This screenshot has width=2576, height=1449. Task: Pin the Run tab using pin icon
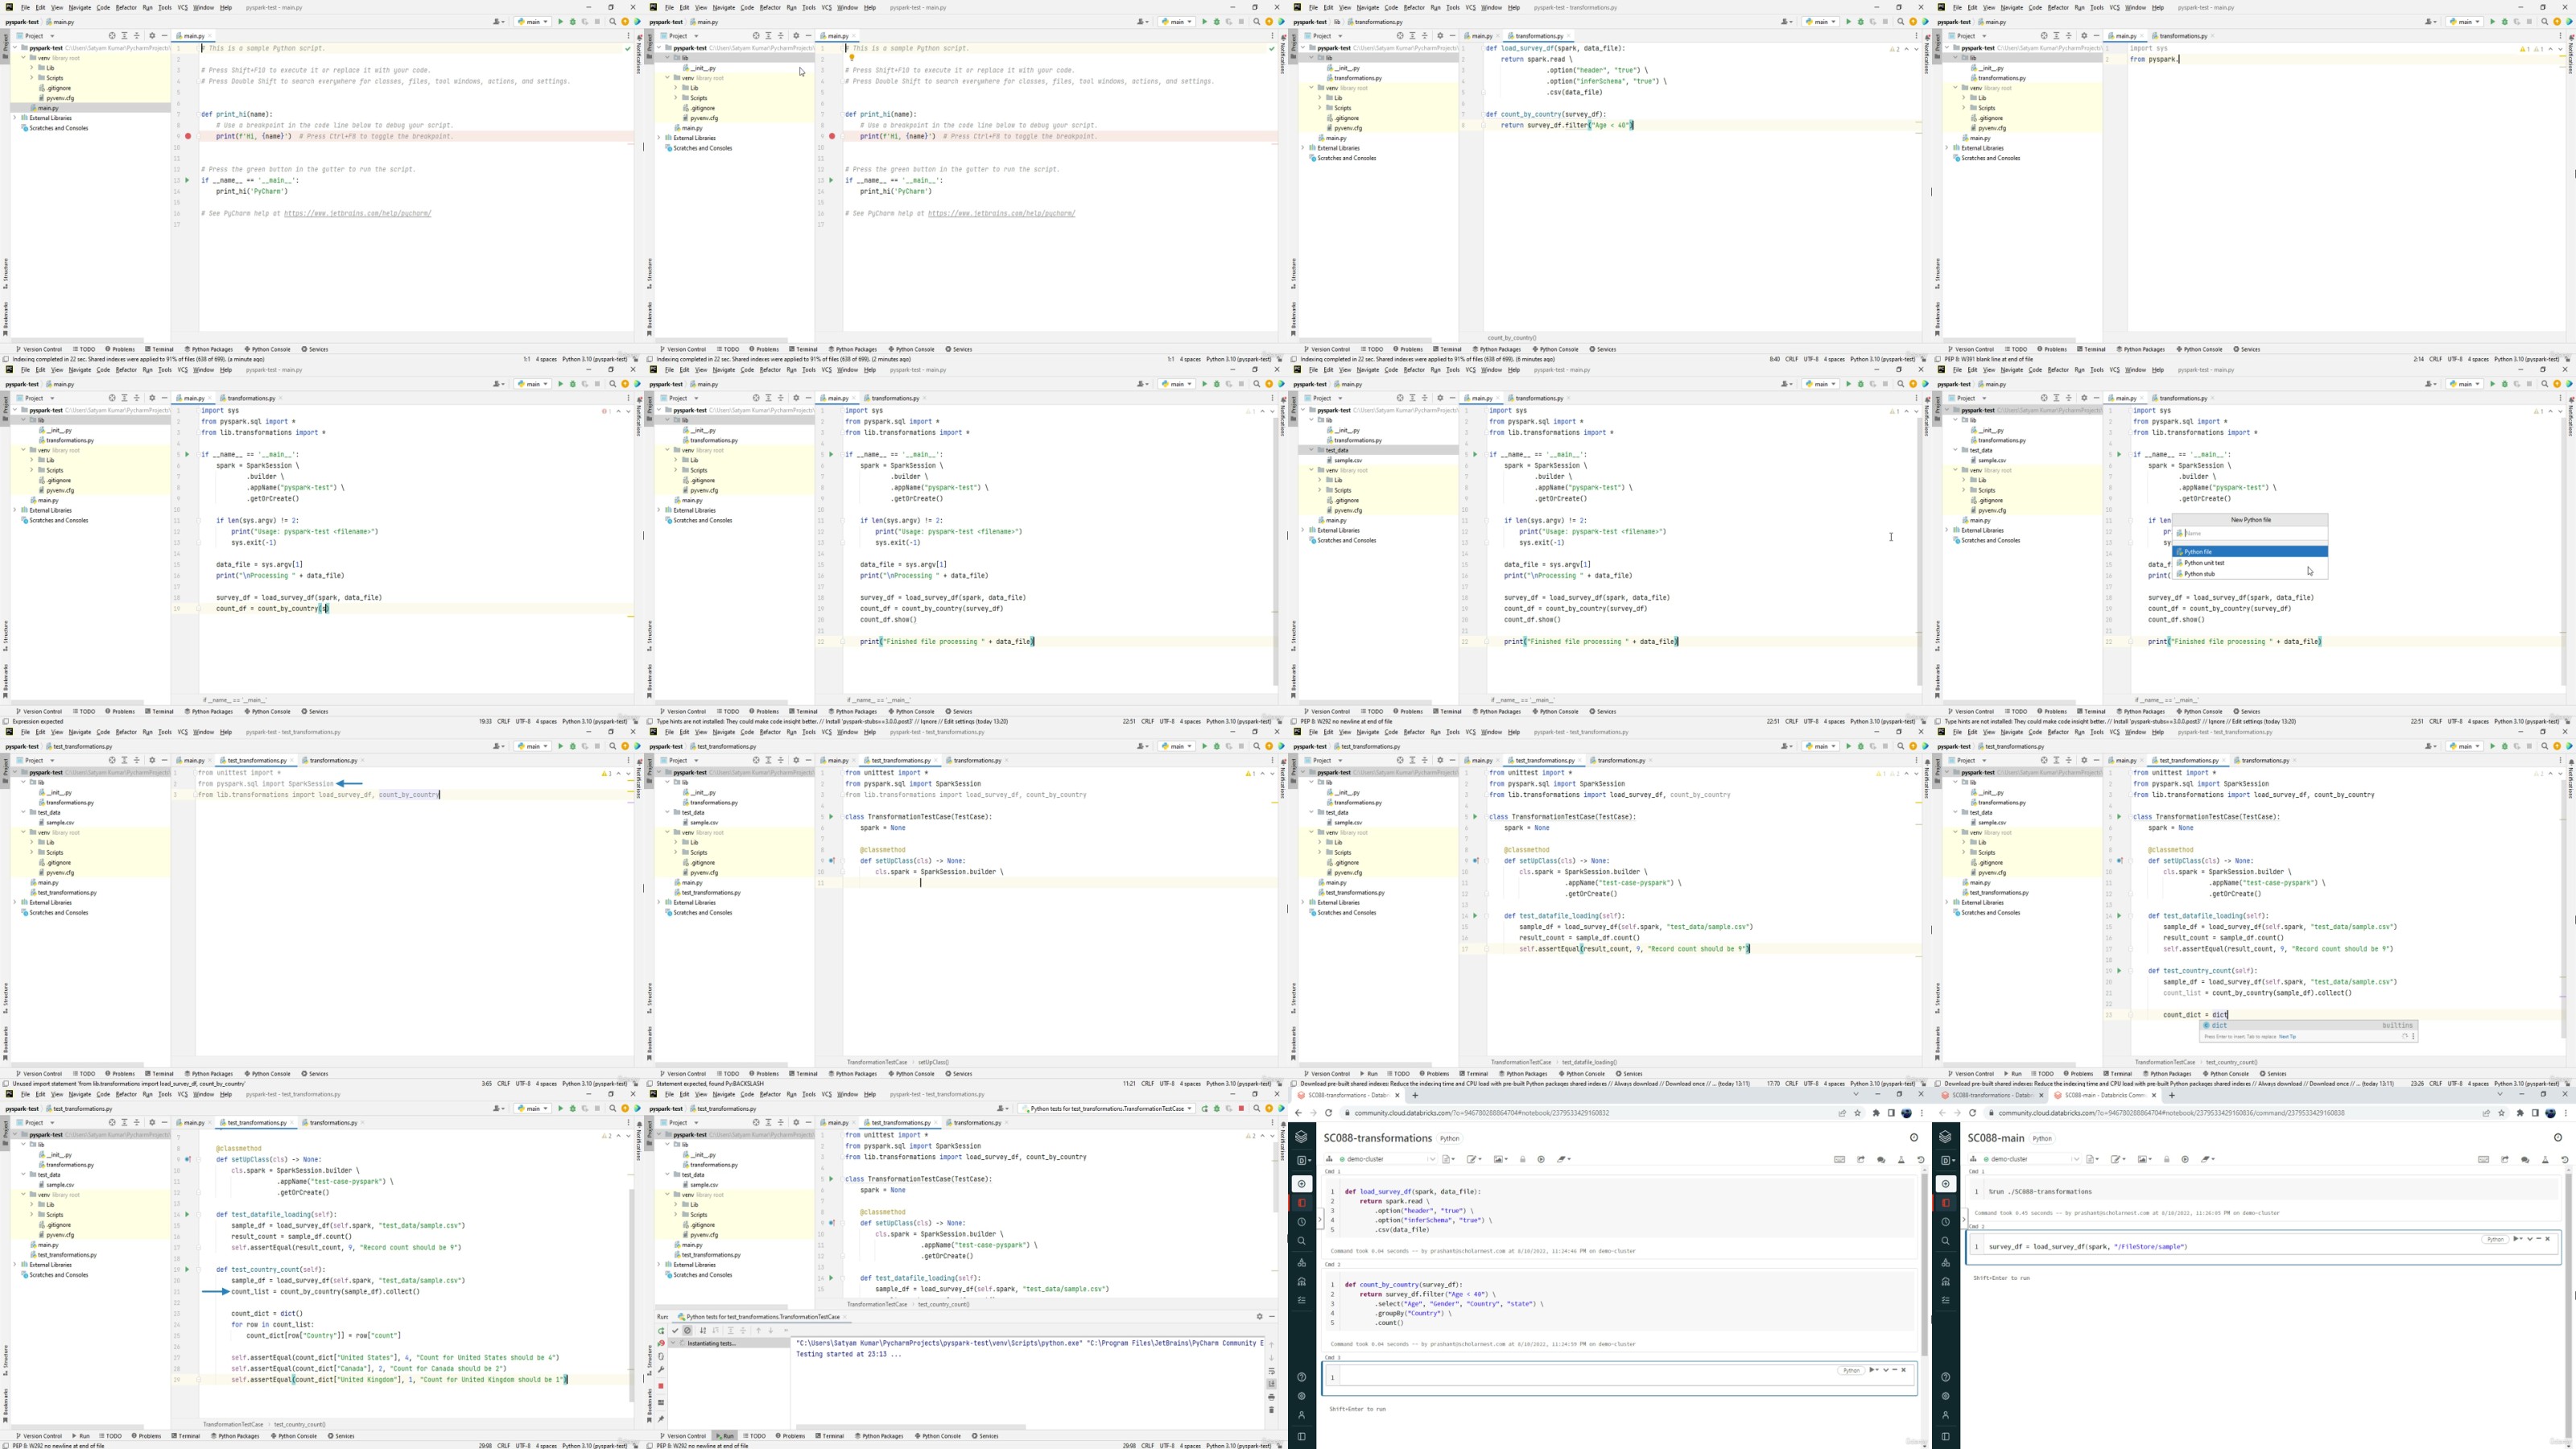(661, 1419)
